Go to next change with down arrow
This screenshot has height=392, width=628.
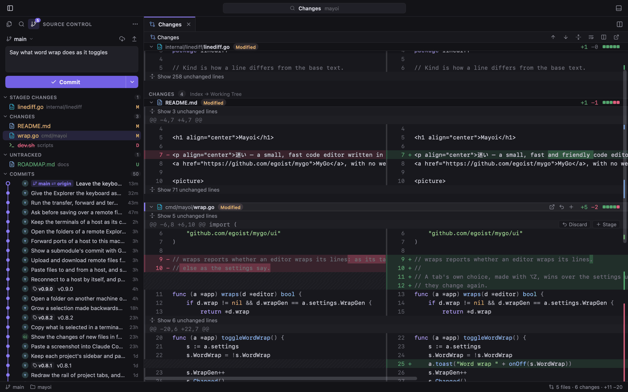tap(566, 37)
